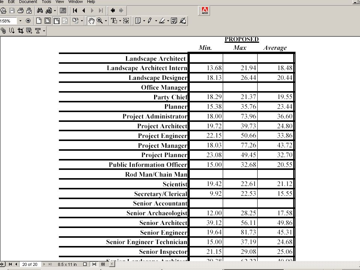Click the Go to Previous View arrow
The height and width of the screenshot is (270, 360).
pyautogui.click(x=112, y=10)
